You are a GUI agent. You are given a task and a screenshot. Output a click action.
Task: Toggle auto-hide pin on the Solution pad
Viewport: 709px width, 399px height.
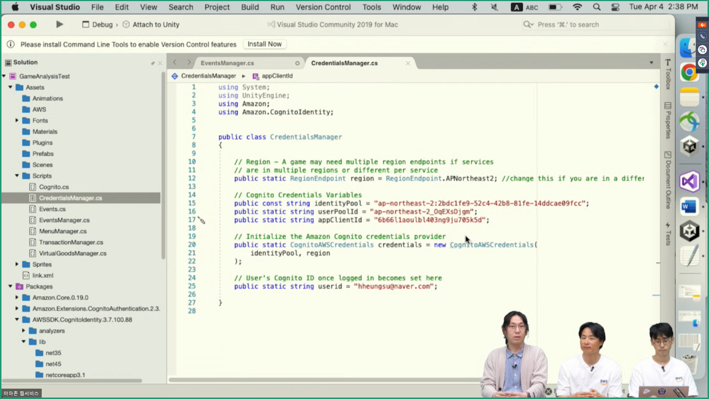coord(153,63)
